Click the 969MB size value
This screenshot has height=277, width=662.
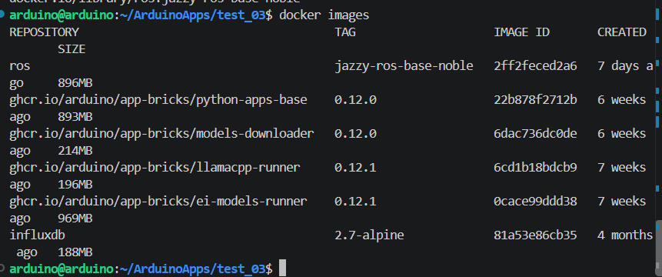pos(75,219)
